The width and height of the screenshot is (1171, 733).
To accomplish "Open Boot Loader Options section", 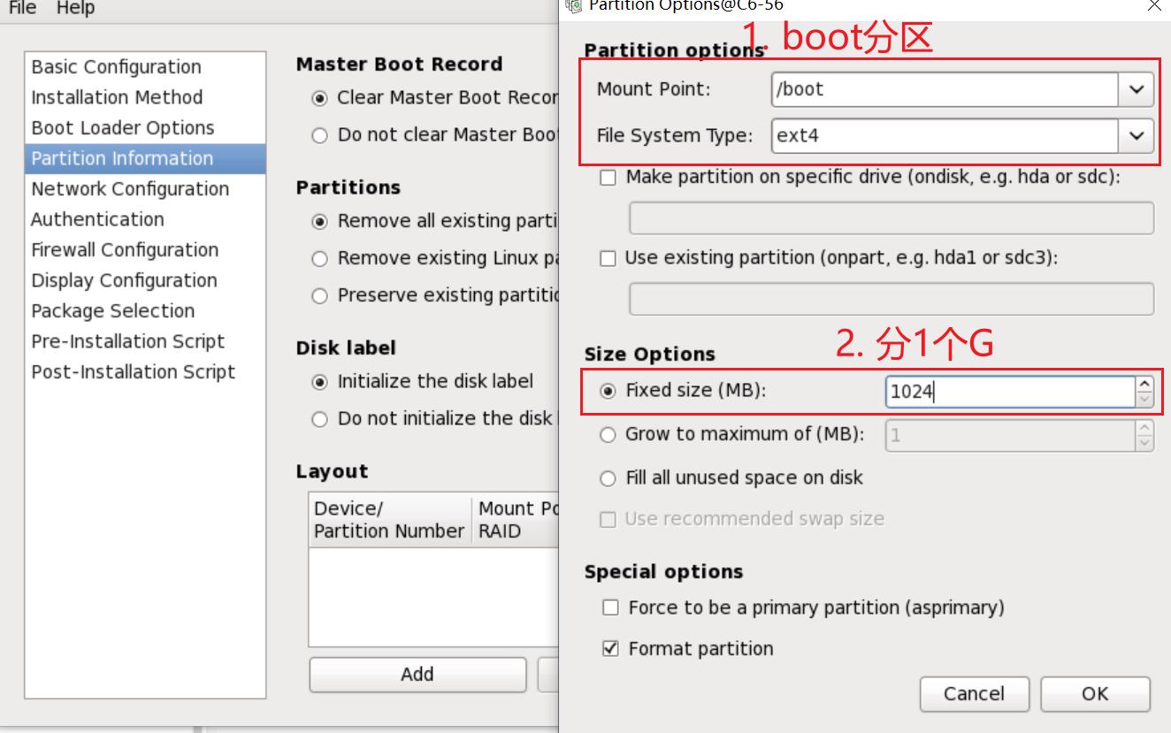I will tap(145, 128).
